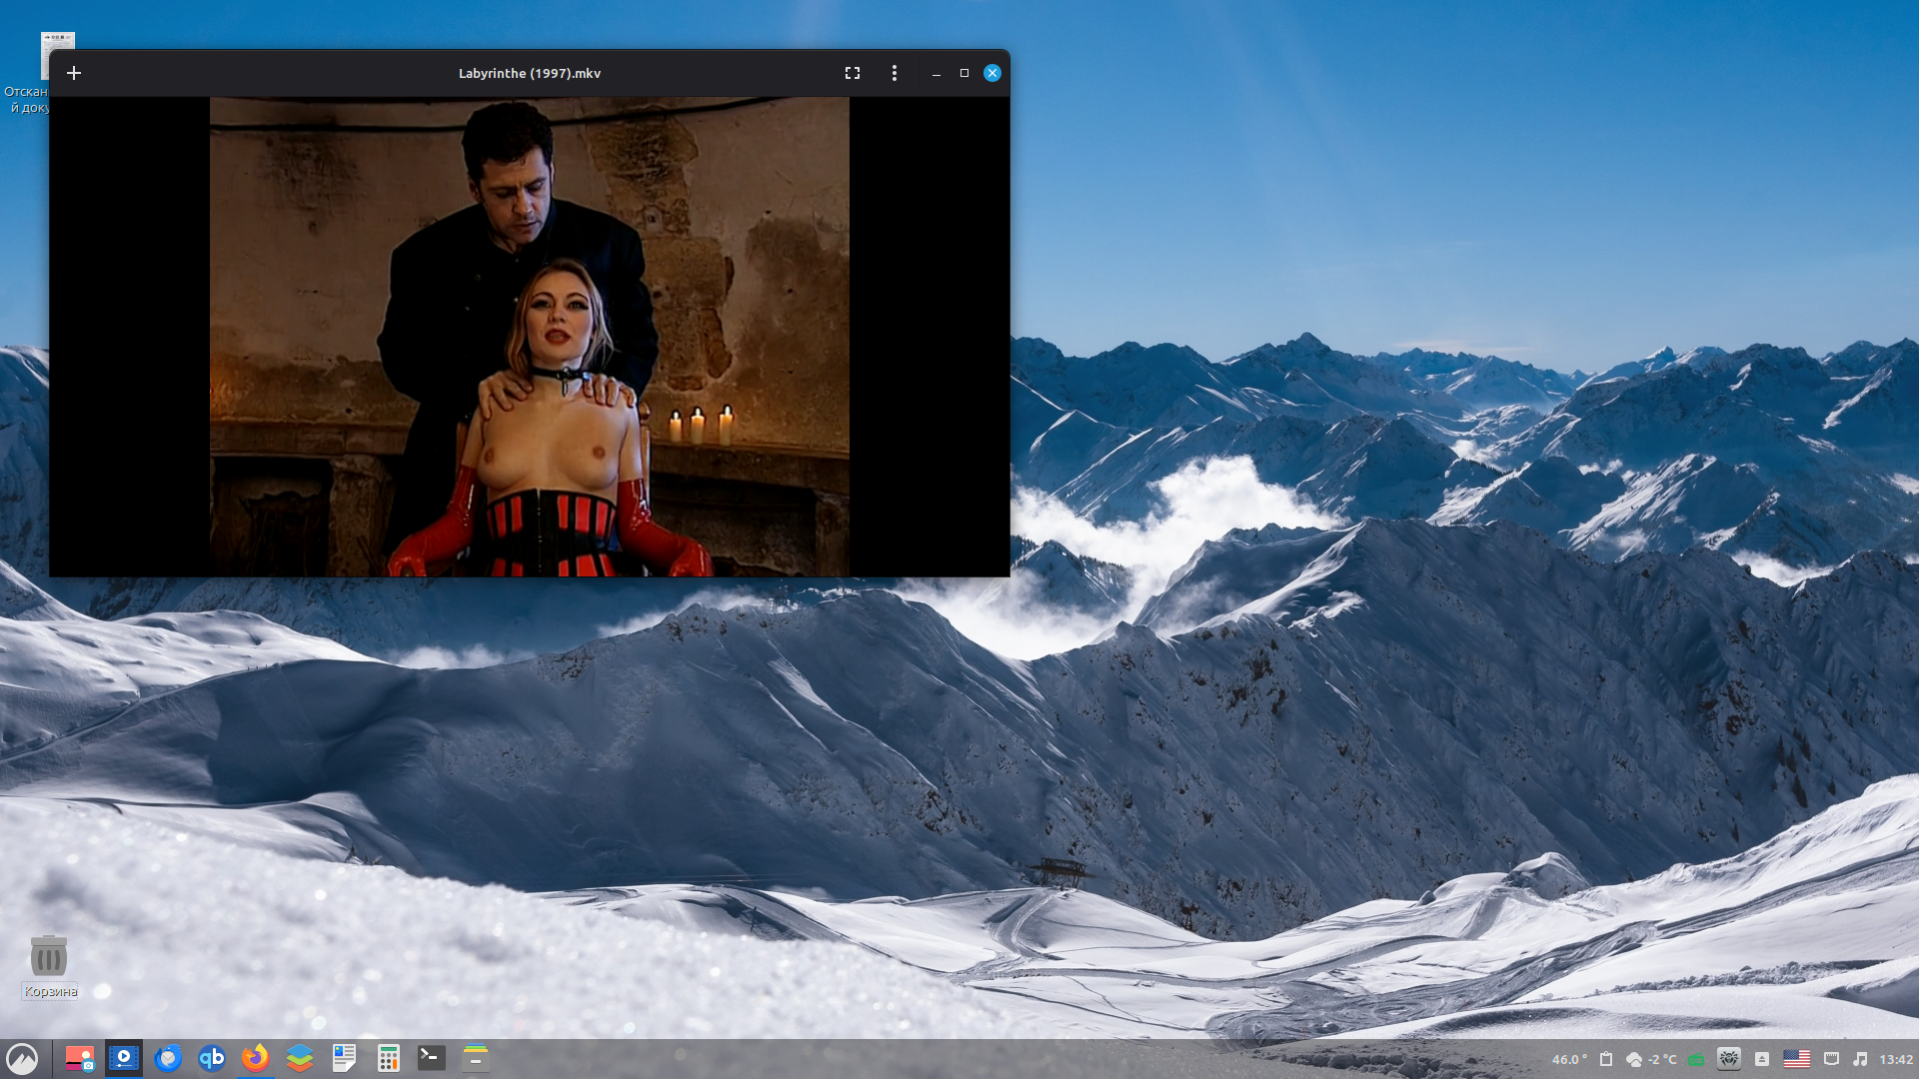Select the video player taskbar icon
The height and width of the screenshot is (1079, 1919).
124,1058
